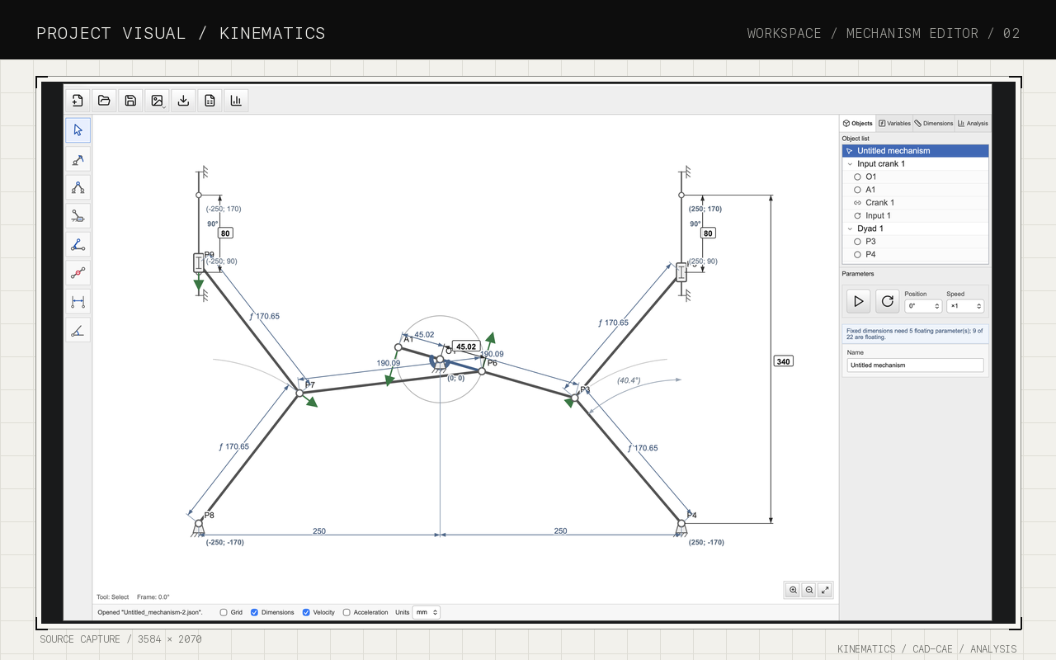Choose the point-on-link tool with red dot

tap(78, 272)
